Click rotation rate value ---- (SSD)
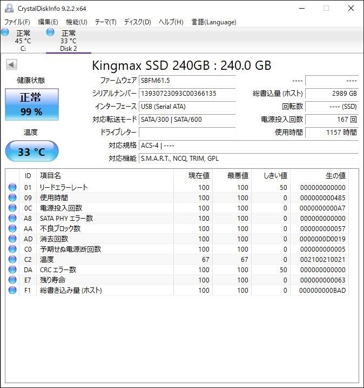Screen dimensions: 364x388 pyautogui.click(x=332, y=107)
